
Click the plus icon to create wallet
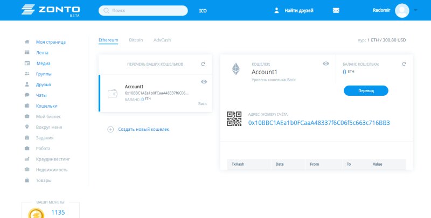110,129
